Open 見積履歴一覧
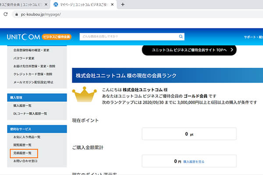 (x=22, y=153)
